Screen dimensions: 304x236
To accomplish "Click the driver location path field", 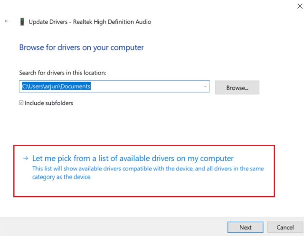I will (114, 86).
